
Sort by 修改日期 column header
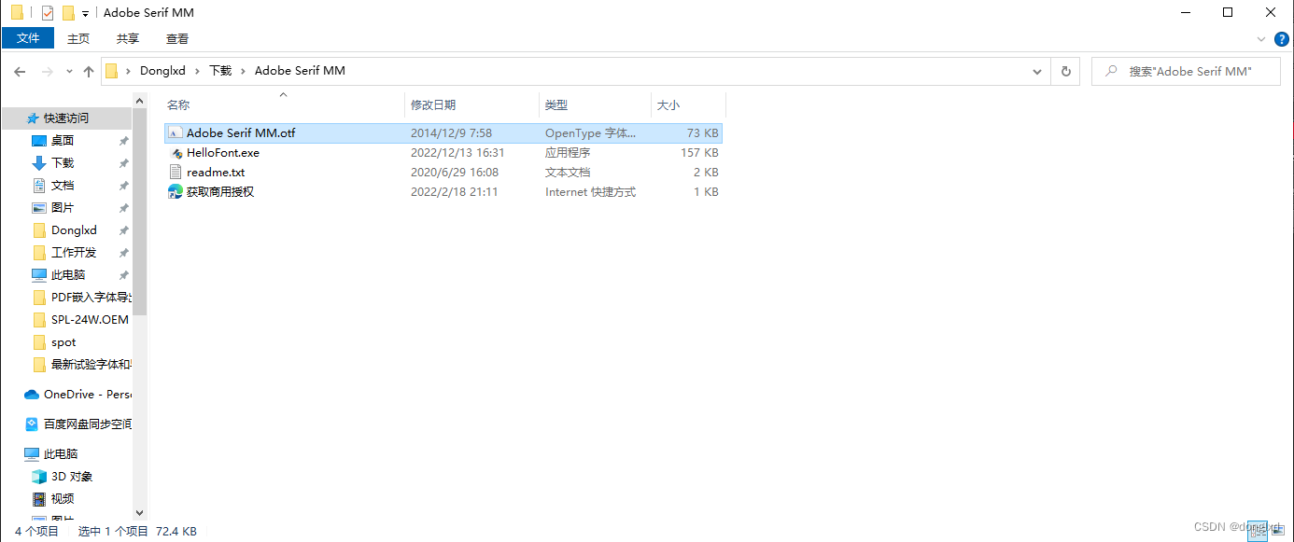[x=433, y=105]
